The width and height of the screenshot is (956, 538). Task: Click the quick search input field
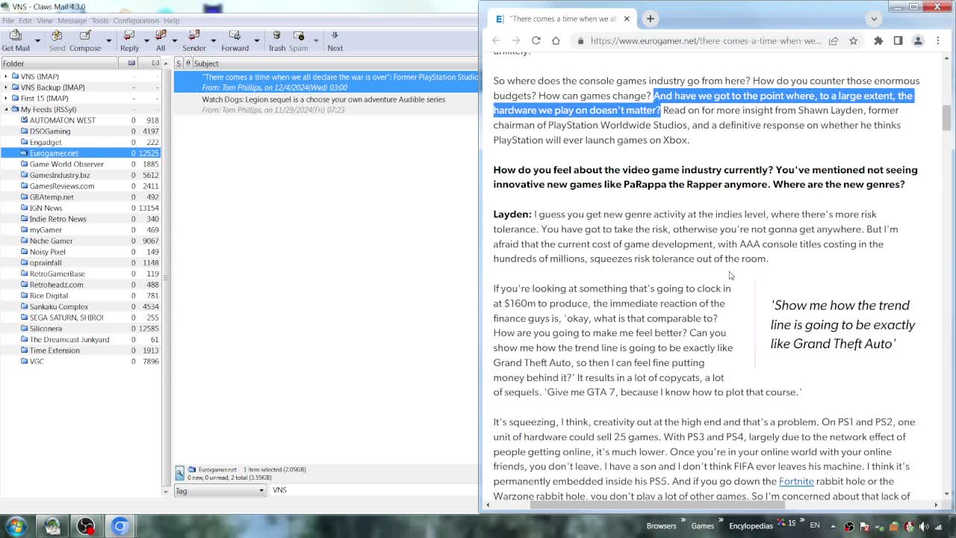373,490
